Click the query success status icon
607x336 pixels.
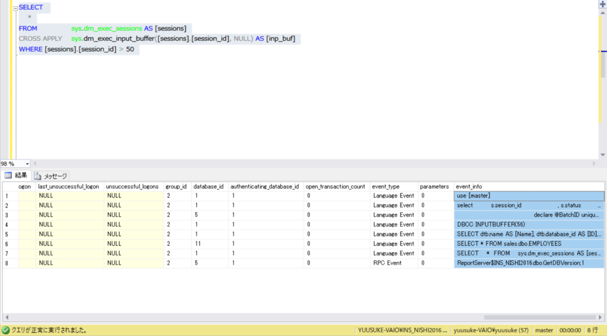(x=5, y=330)
